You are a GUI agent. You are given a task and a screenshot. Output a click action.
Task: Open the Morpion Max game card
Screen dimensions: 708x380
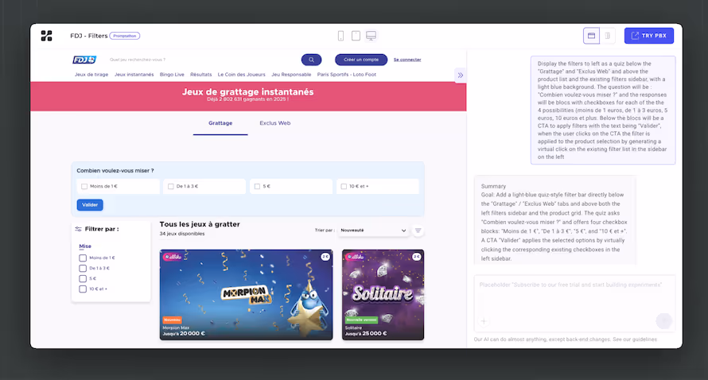(x=246, y=295)
